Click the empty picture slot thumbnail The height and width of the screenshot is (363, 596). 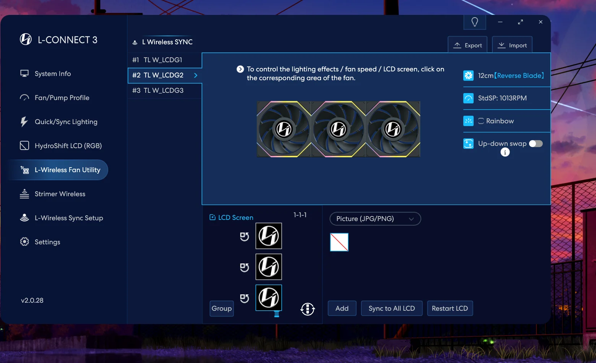coord(339,242)
